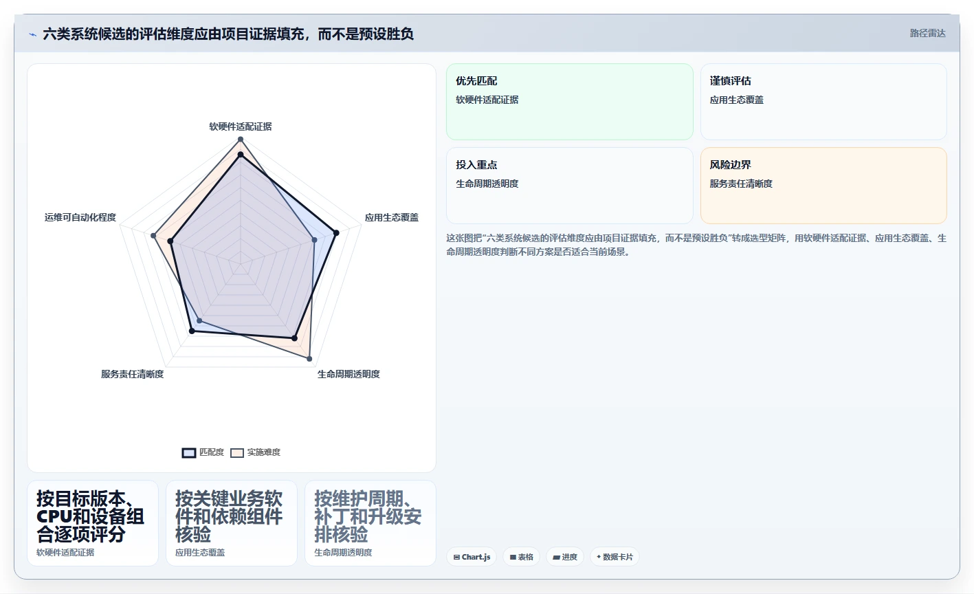Click the 按维护周期、补丁和升级安排核验 card
The image size is (974, 594).
point(370,523)
